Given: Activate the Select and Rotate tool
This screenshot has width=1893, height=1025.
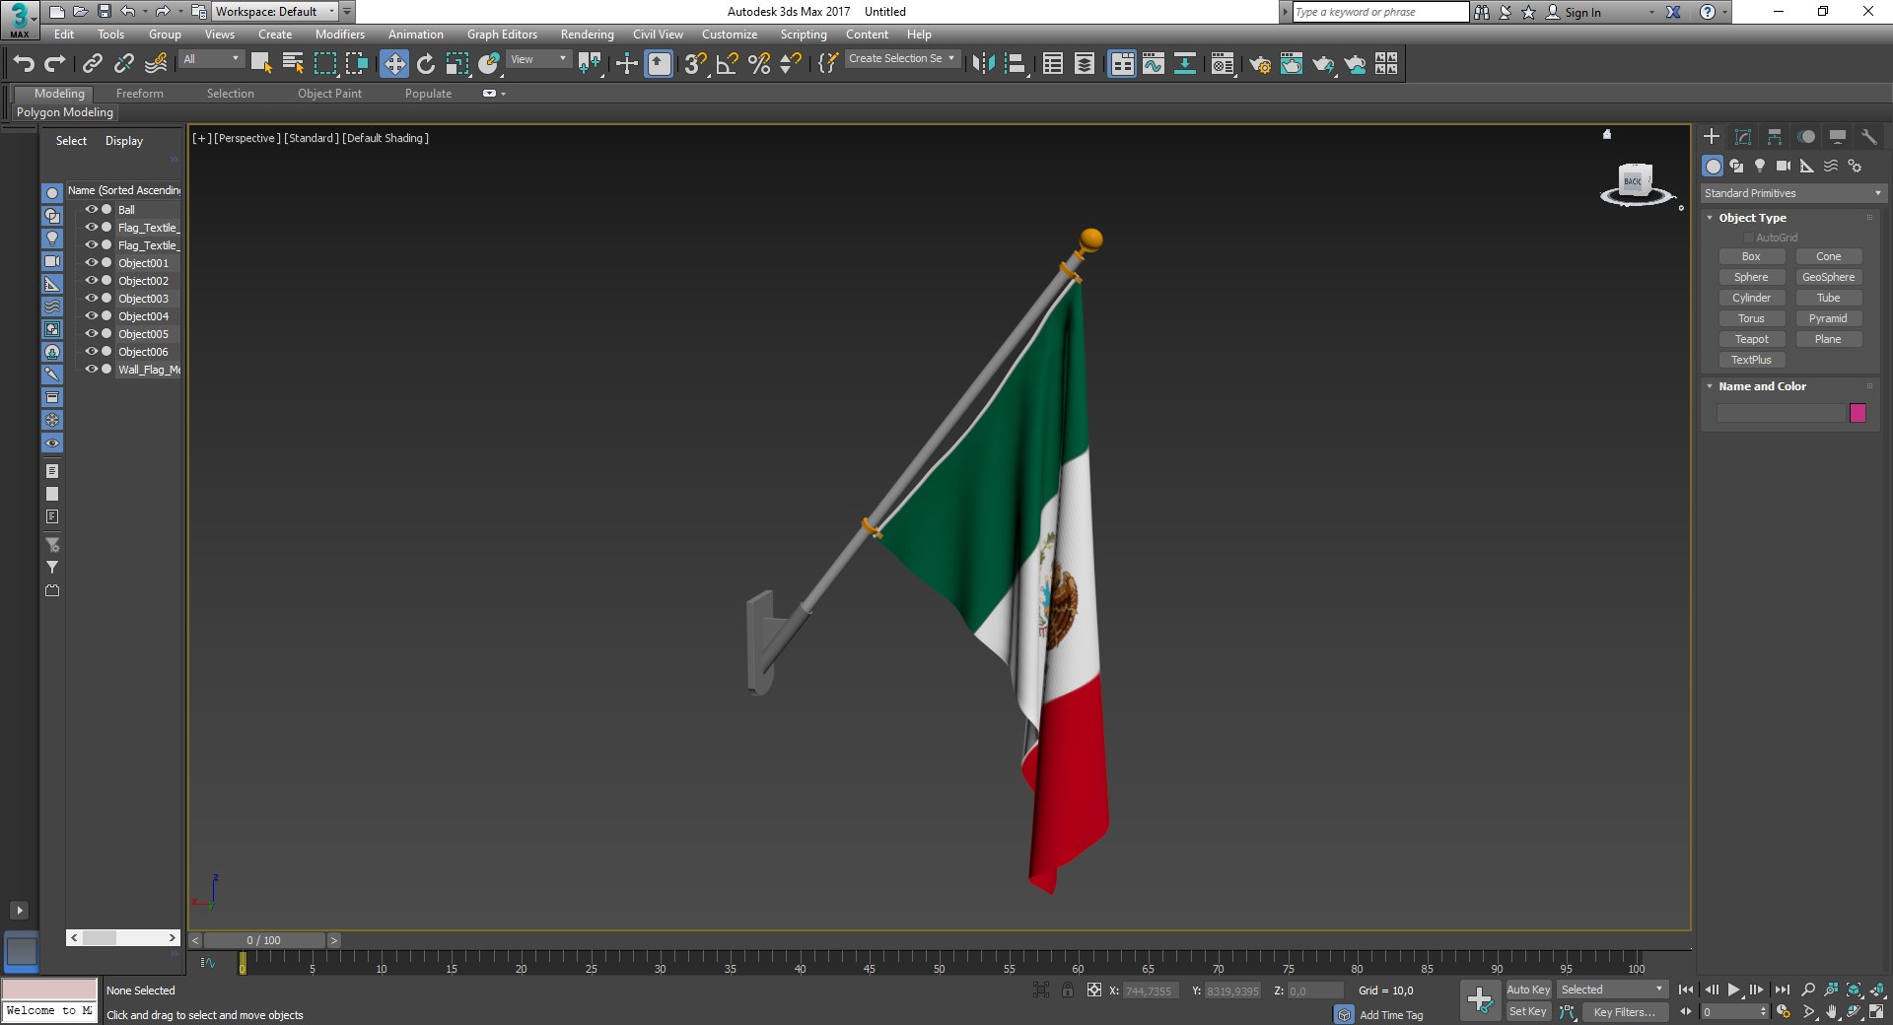Looking at the screenshot, I should point(426,64).
